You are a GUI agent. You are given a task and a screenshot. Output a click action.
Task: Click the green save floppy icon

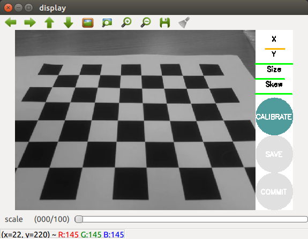(x=165, y=22)
